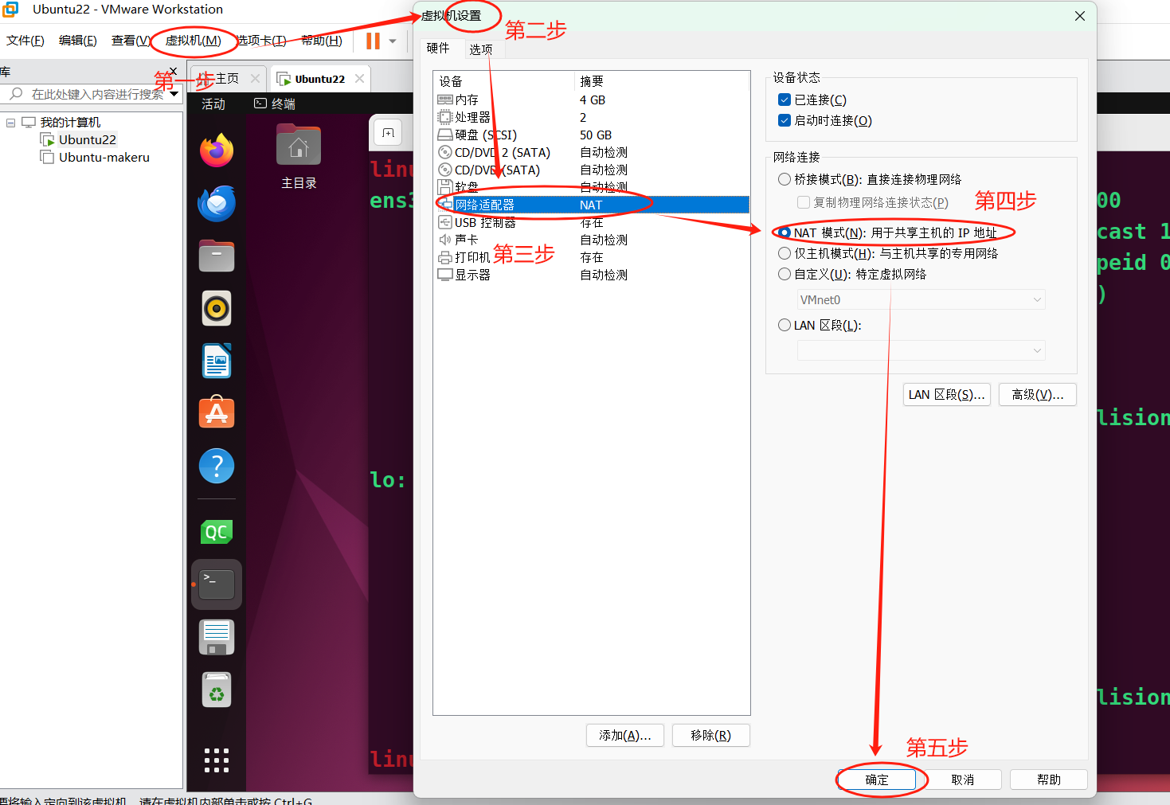Open the 编辑(E) menu
The height and width of the screenshot is (805, 1170).
coord(78,41)
